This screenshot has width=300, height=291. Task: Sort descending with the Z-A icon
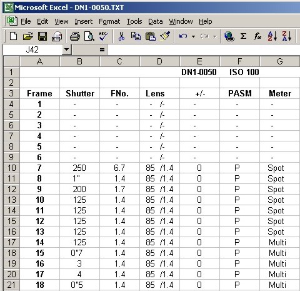(x=287, y=36)
